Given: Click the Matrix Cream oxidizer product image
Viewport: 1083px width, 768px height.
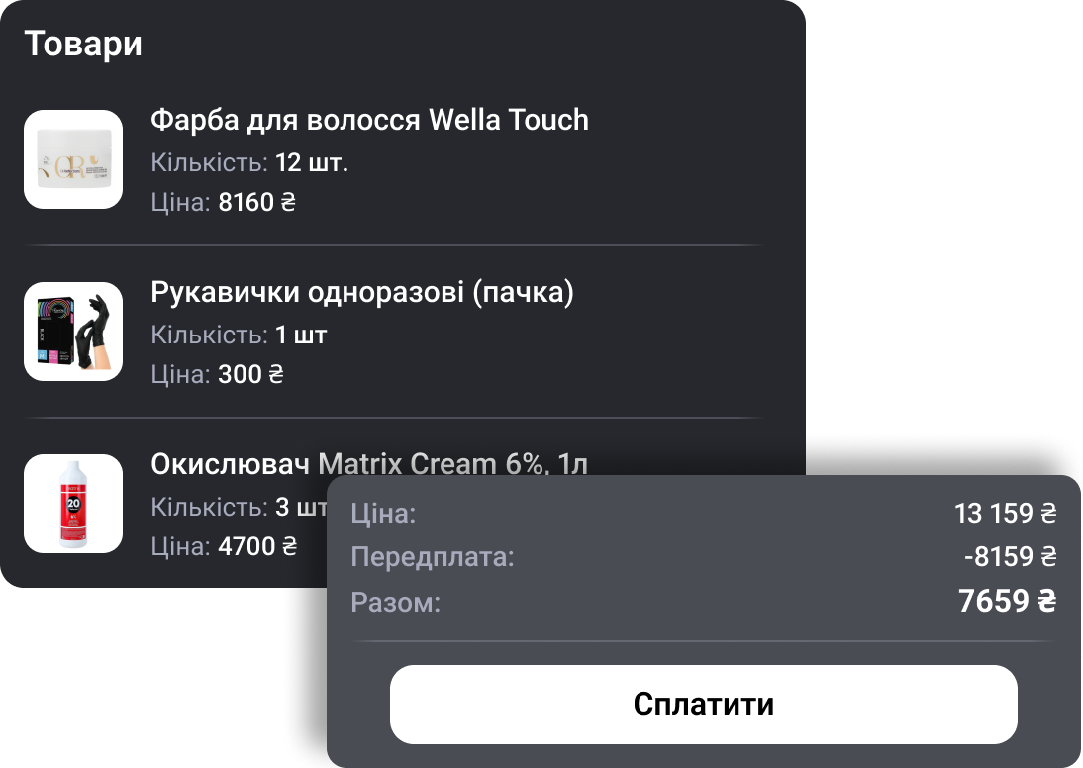Looking at the screenshot, I should point(73,504).
